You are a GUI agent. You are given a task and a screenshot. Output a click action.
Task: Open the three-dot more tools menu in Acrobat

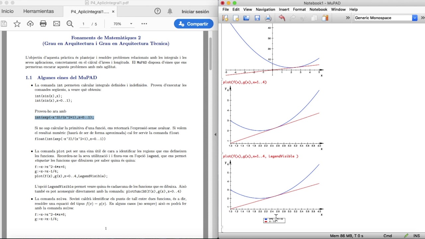[x=144, y=24]
